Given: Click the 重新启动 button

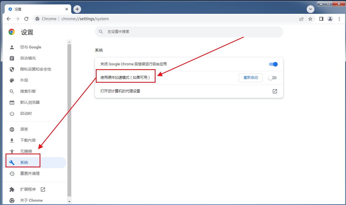Looking at the screenshot, I should coord(251,78).
